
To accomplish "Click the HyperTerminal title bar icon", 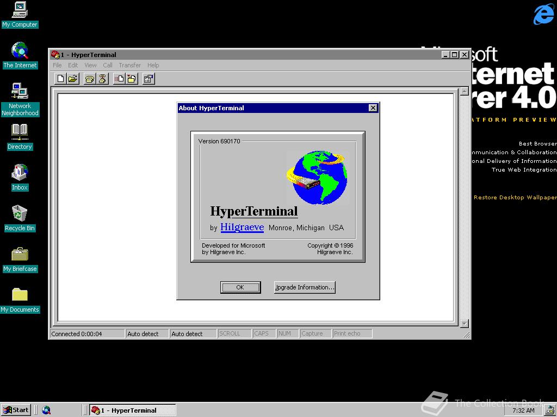I will point(55,55).
